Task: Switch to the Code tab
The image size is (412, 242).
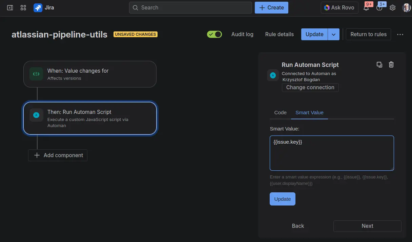Action: coord(280,113)
